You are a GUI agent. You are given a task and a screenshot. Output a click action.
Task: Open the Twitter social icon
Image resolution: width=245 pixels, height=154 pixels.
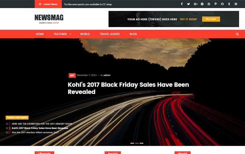coord(188,4)
